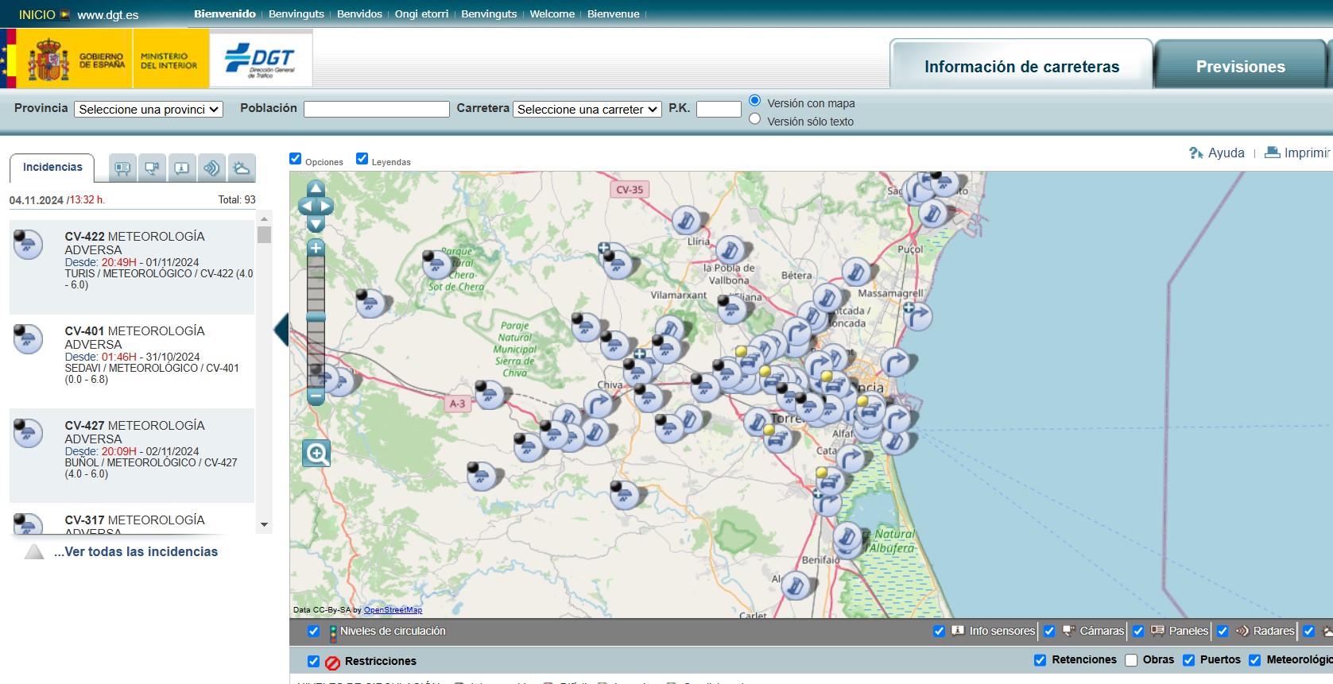Click the map zoom-in plus button
The width and height of the screenshot is (1333, 684).
pyautogui.click(x=316, y=248)
